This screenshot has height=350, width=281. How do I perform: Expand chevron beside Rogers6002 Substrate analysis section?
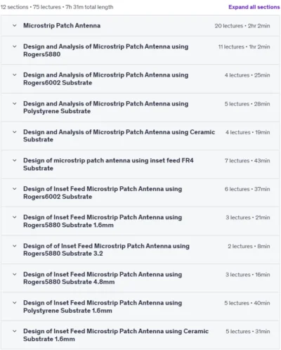tap(15, 75)
